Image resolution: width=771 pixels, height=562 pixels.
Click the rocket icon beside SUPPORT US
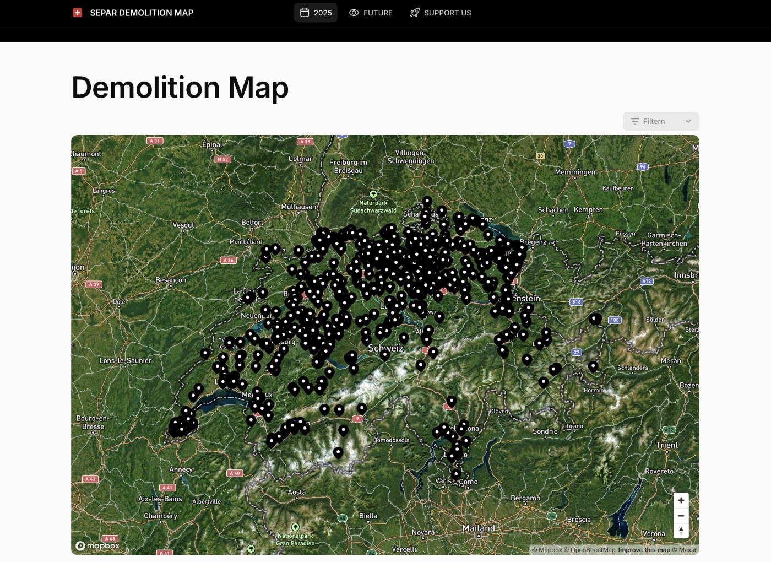tap(414, 13)
